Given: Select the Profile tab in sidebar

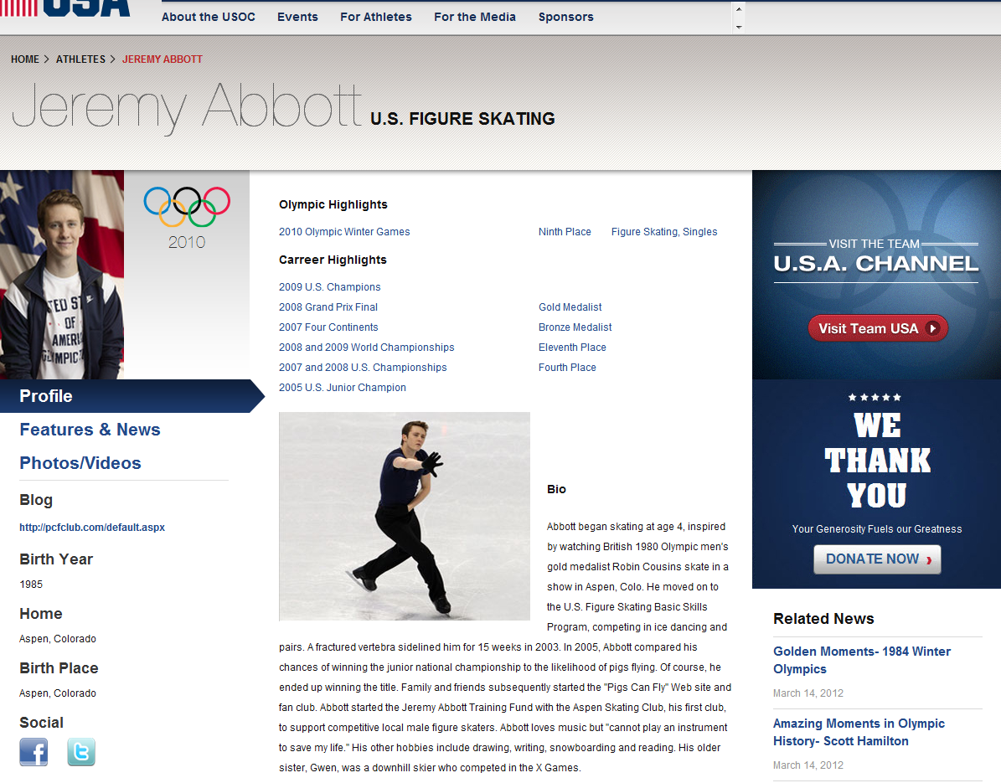Looking at the screenshot, I should [46, 396].
